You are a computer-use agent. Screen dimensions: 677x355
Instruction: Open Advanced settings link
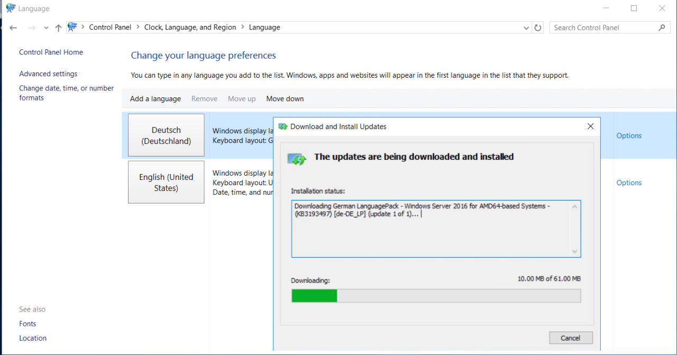(x=48, y=74)
